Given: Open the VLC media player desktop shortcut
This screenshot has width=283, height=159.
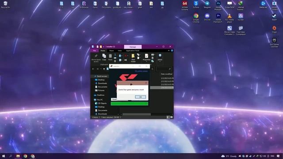Looking at the screenshot, I should pos(229,18).
